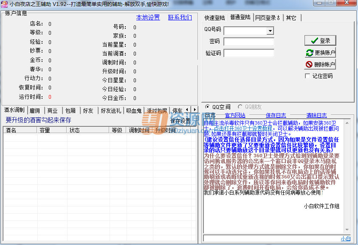358x245 pixels.
Task: Close the 小白夜店之王辅助 window
Action: point(347,3)
